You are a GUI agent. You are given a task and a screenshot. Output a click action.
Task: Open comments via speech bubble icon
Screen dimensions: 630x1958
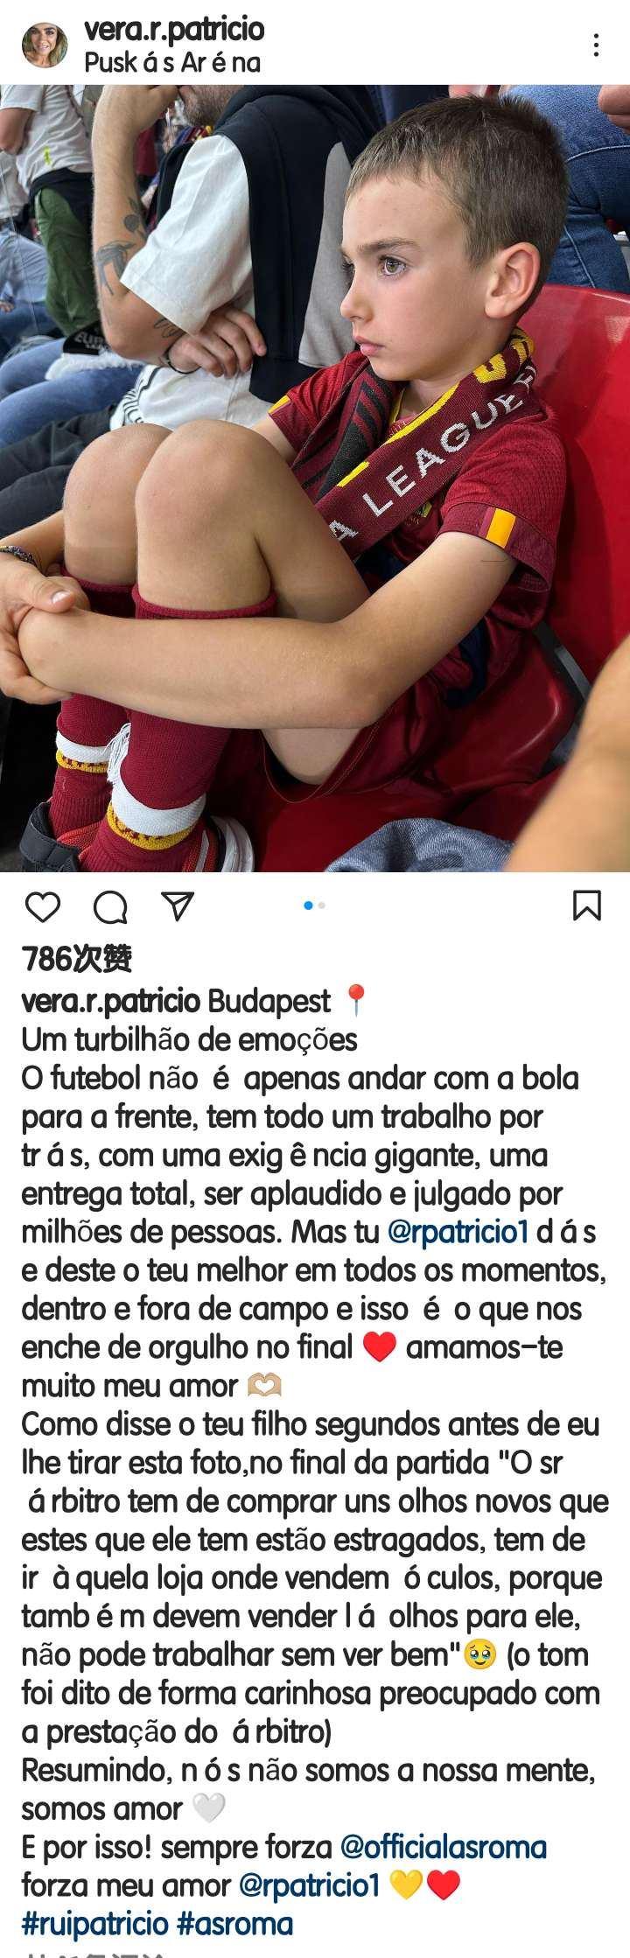(110, 907)
